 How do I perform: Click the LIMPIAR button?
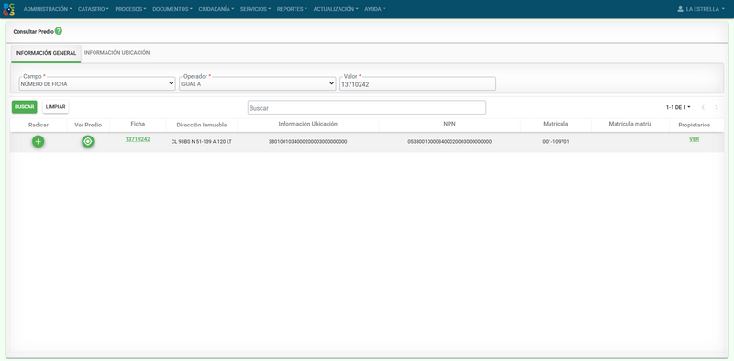56,107
